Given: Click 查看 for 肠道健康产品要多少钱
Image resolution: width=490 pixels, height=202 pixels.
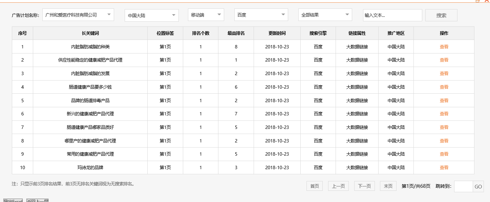Looking at the screenshot, I should tap(444, 87).
